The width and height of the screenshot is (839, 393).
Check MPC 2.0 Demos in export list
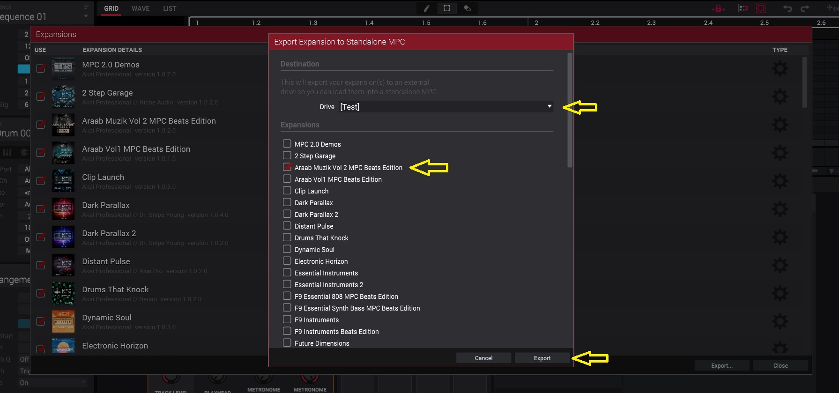[x=287, y=143]
